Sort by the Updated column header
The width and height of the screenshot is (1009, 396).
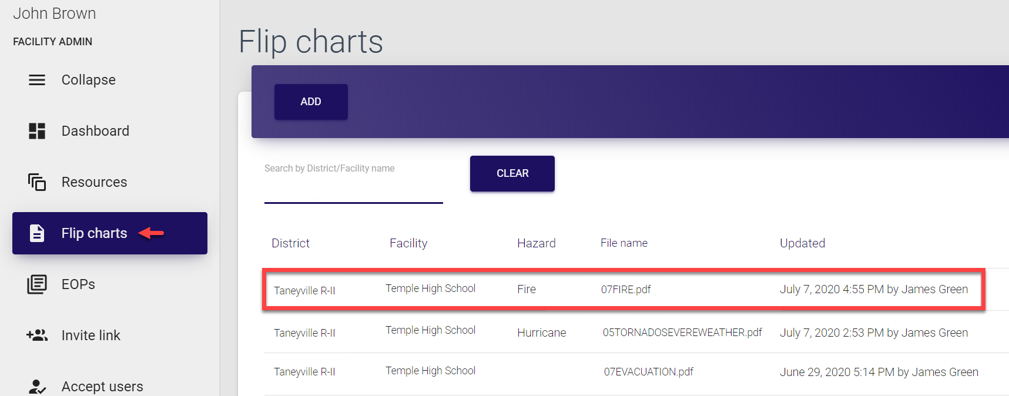(802, 243)
